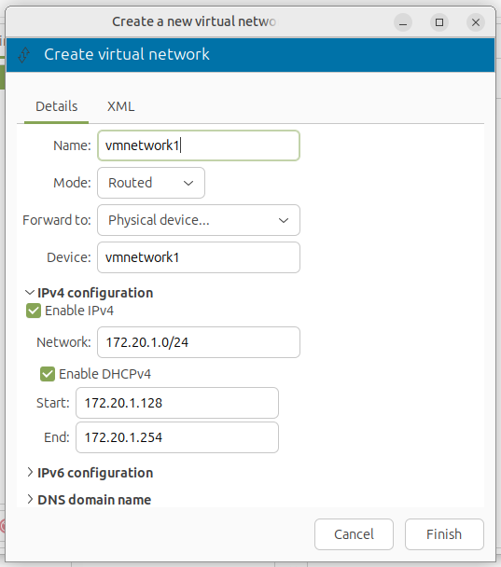Click the DHCP Start address field
The image size is (501, 567).
[x=177, y=403]
